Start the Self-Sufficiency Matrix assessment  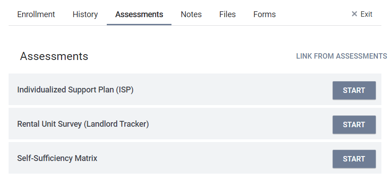coord(354,159)
